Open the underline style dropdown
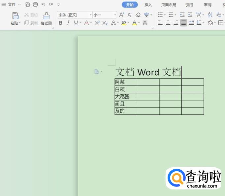Image resolution: width=225 pixels, height=196 pixels. click(x=80, y=23)
